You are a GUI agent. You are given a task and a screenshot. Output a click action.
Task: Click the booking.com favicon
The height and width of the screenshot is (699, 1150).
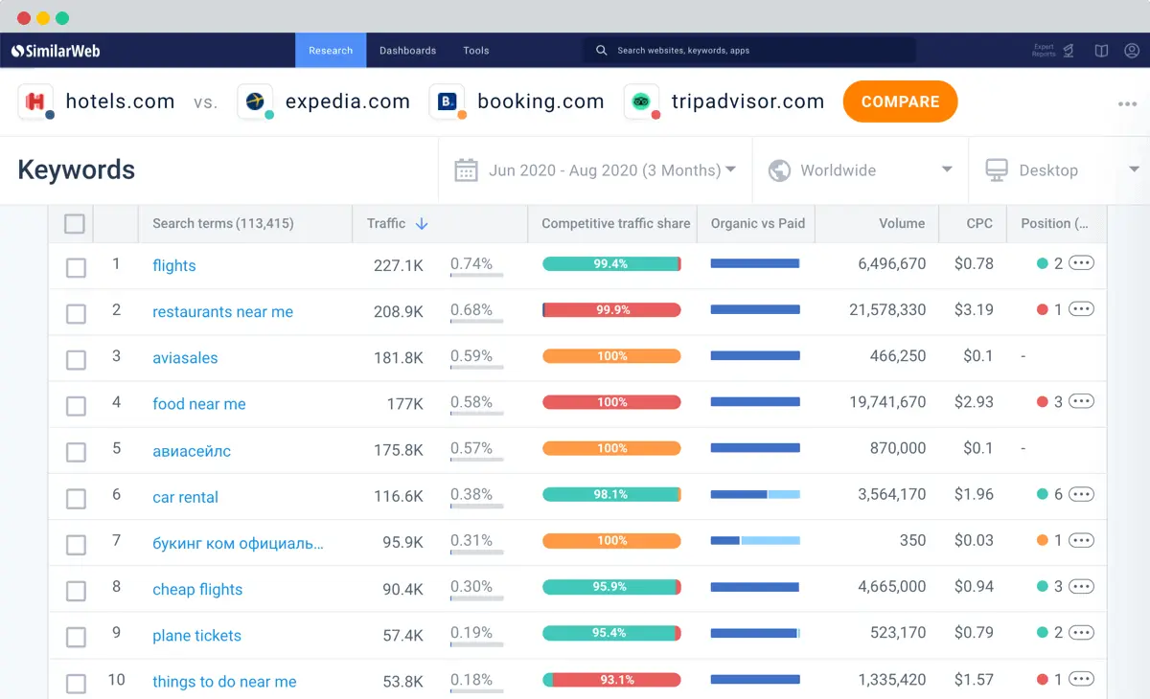447,101
